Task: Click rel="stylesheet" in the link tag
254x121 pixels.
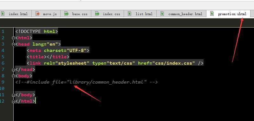Action: [66, 63]
